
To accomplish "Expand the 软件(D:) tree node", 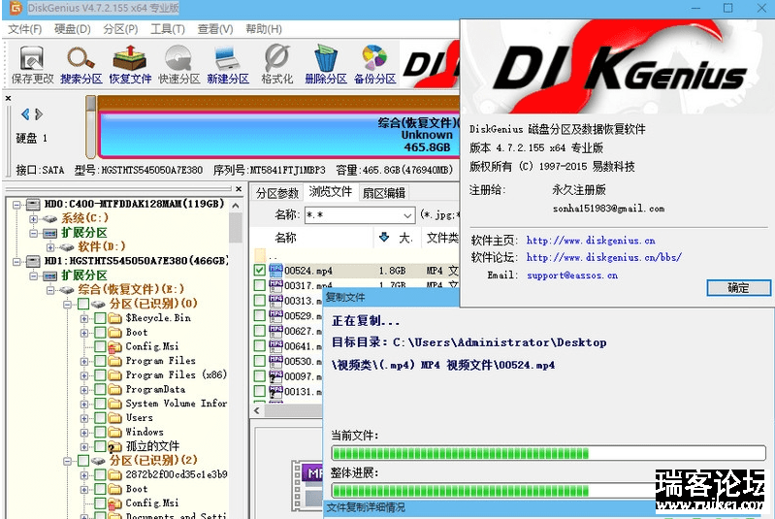I will coord(49,247).
